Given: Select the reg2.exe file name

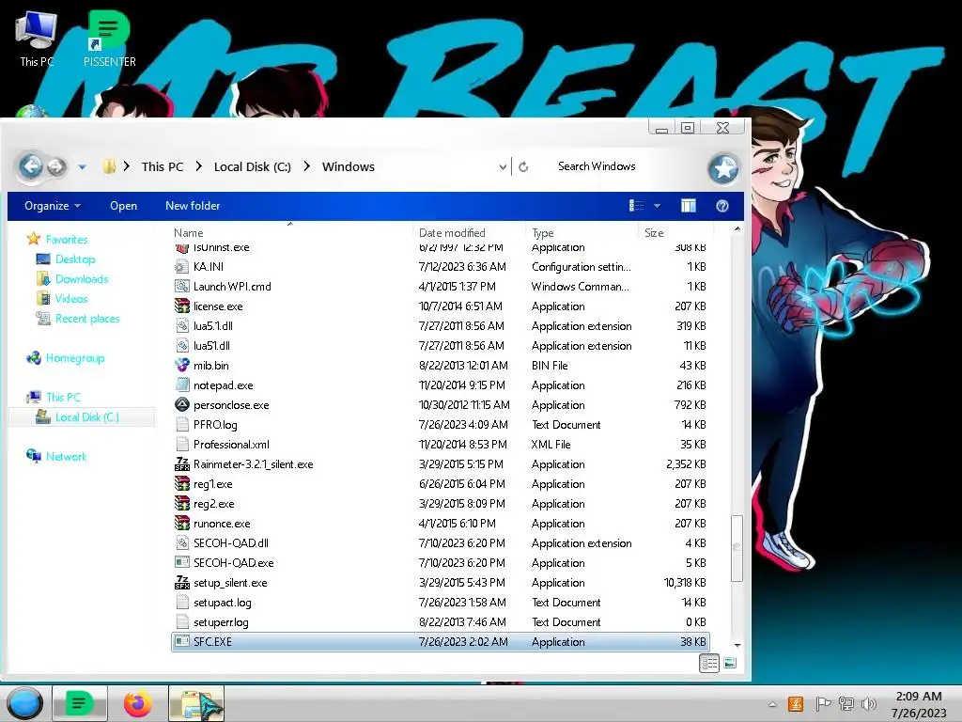Looking at the screenshot, I should 213,504.
